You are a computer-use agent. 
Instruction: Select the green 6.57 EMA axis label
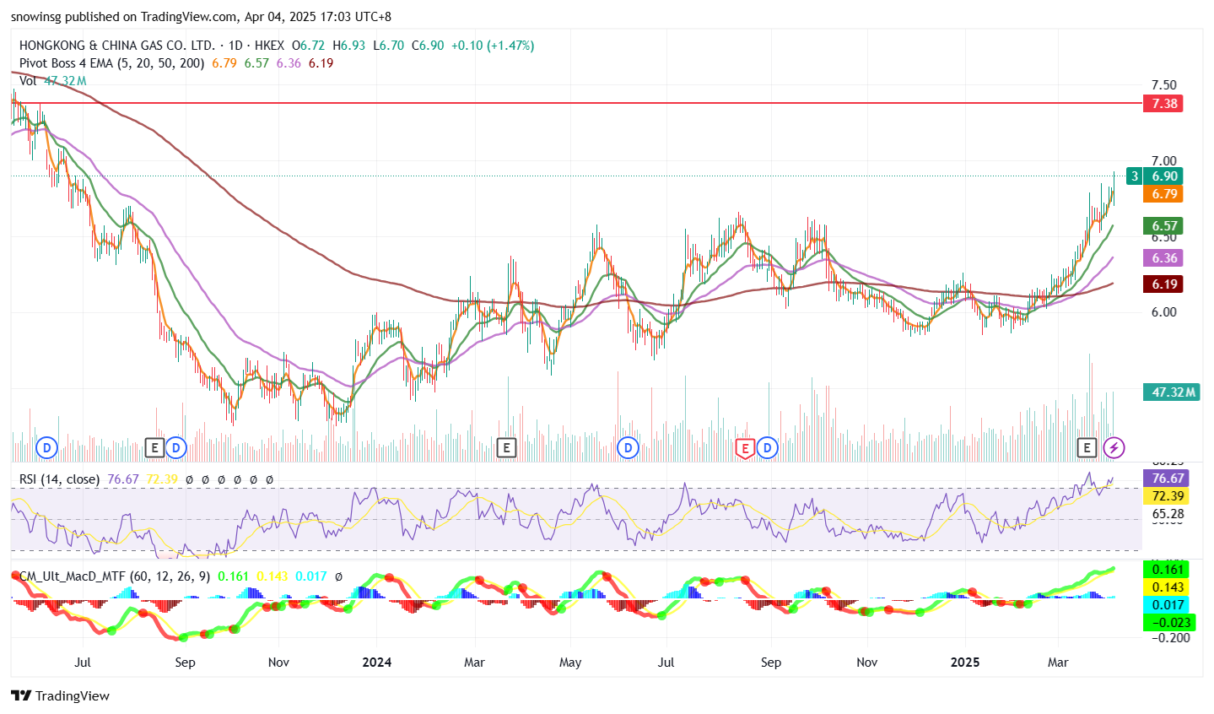click(1163, 225)
